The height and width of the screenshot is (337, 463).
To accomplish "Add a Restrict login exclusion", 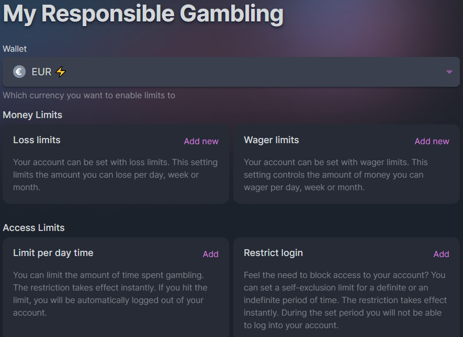I will click(x=441, y=254).
